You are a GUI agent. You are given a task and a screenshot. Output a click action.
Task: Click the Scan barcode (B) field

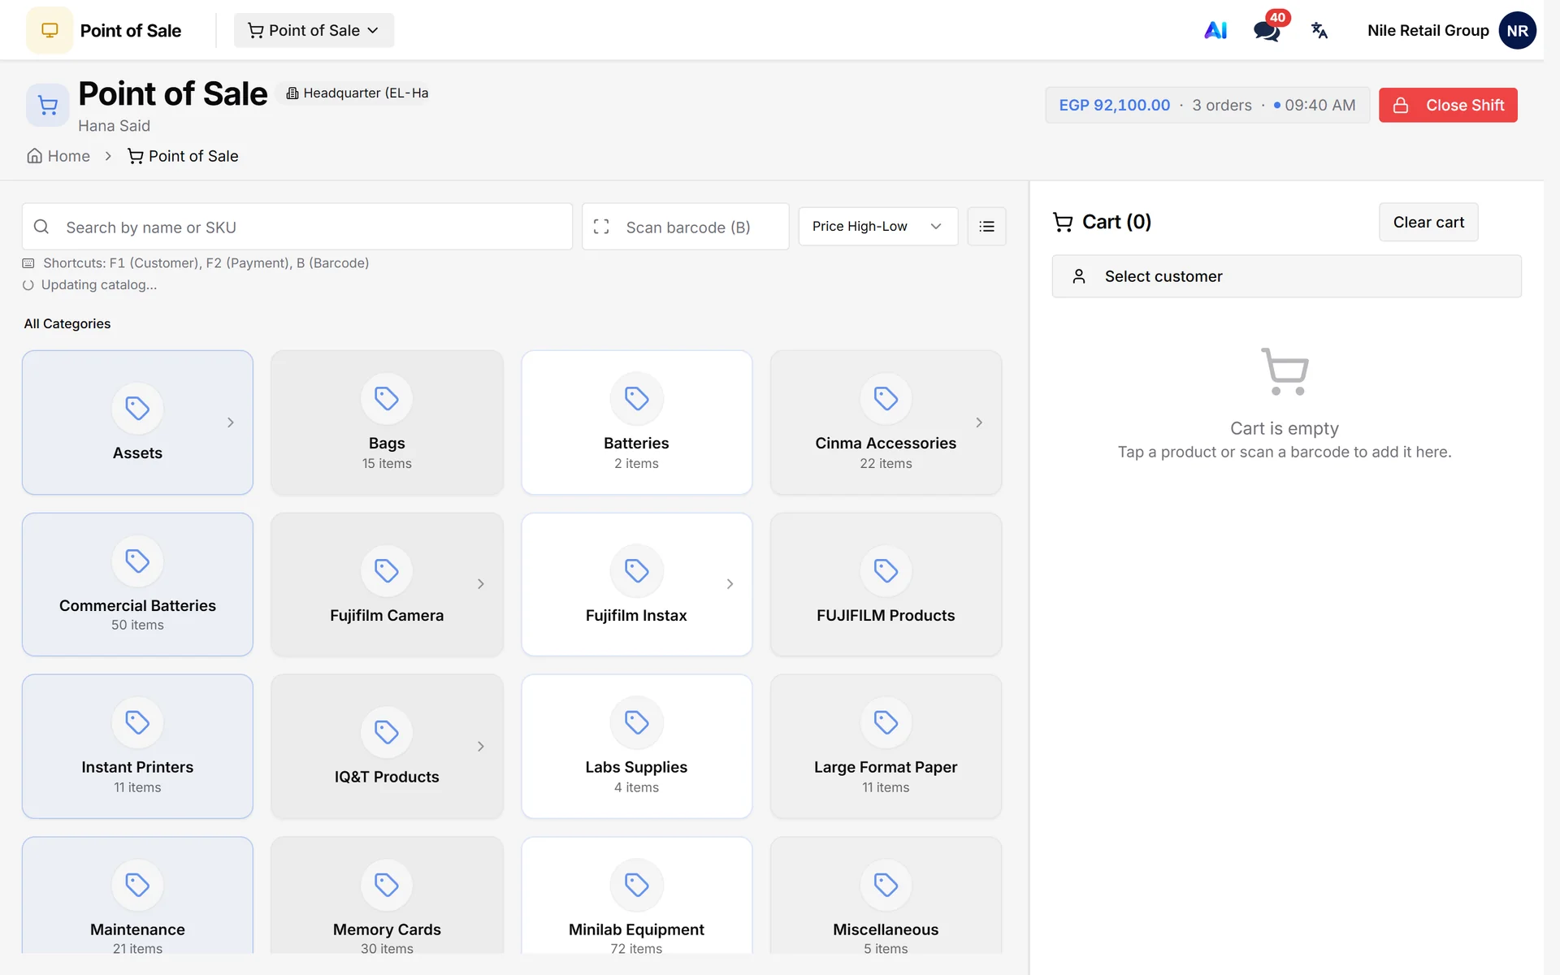point(686,227)
